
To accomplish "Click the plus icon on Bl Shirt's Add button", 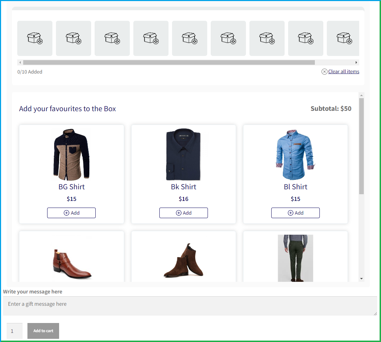I will coord(290,213).
